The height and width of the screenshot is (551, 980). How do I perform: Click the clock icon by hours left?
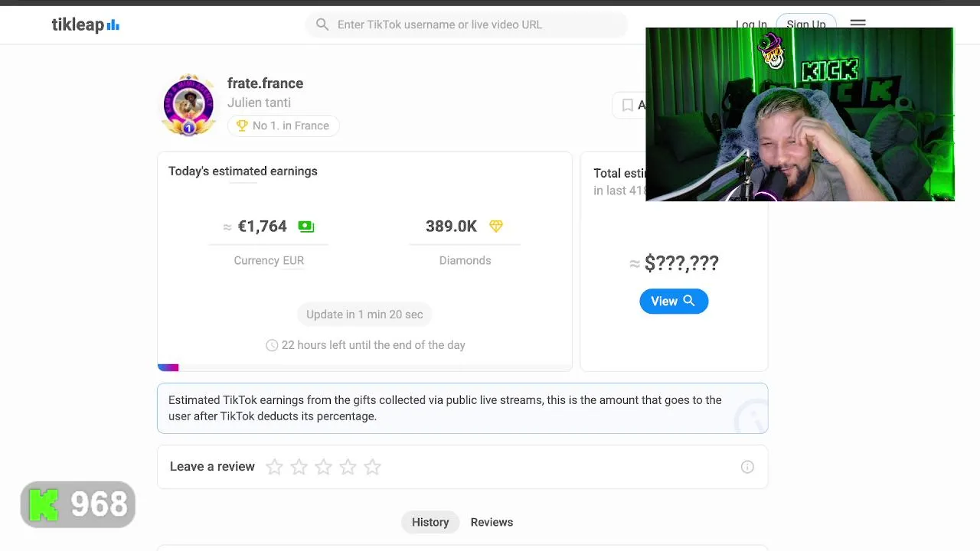tap(272, 345)
